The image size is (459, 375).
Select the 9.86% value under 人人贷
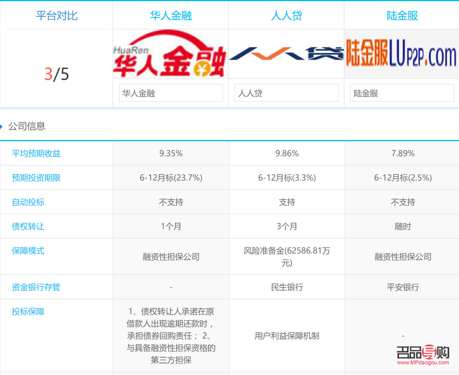pos(287,153)
